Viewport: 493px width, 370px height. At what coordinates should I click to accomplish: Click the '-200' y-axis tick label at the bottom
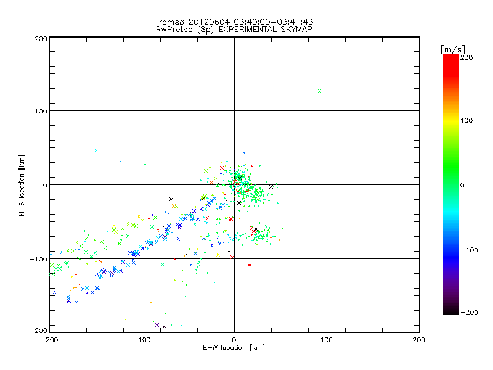coord(38,331)
